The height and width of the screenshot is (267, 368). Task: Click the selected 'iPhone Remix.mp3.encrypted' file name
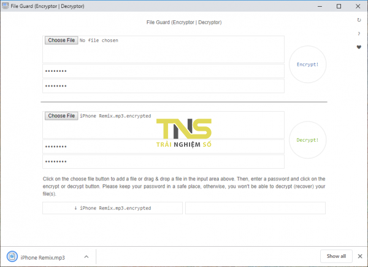click(x=115, y=116)
